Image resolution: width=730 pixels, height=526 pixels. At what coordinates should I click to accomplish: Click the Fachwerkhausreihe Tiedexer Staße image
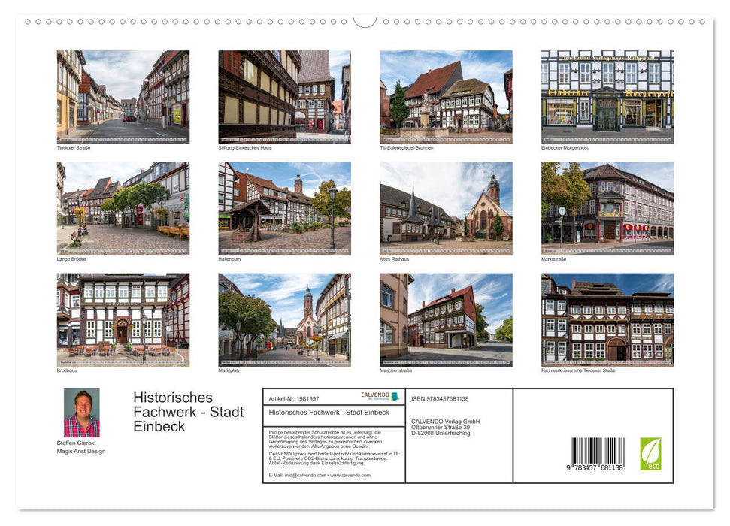pos(608,319)
